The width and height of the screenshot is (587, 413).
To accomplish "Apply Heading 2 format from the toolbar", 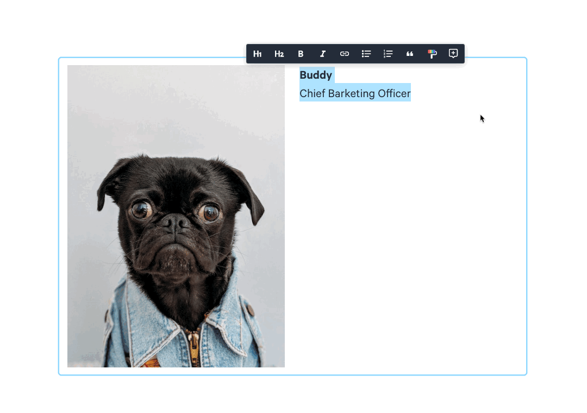I will 279,54.
